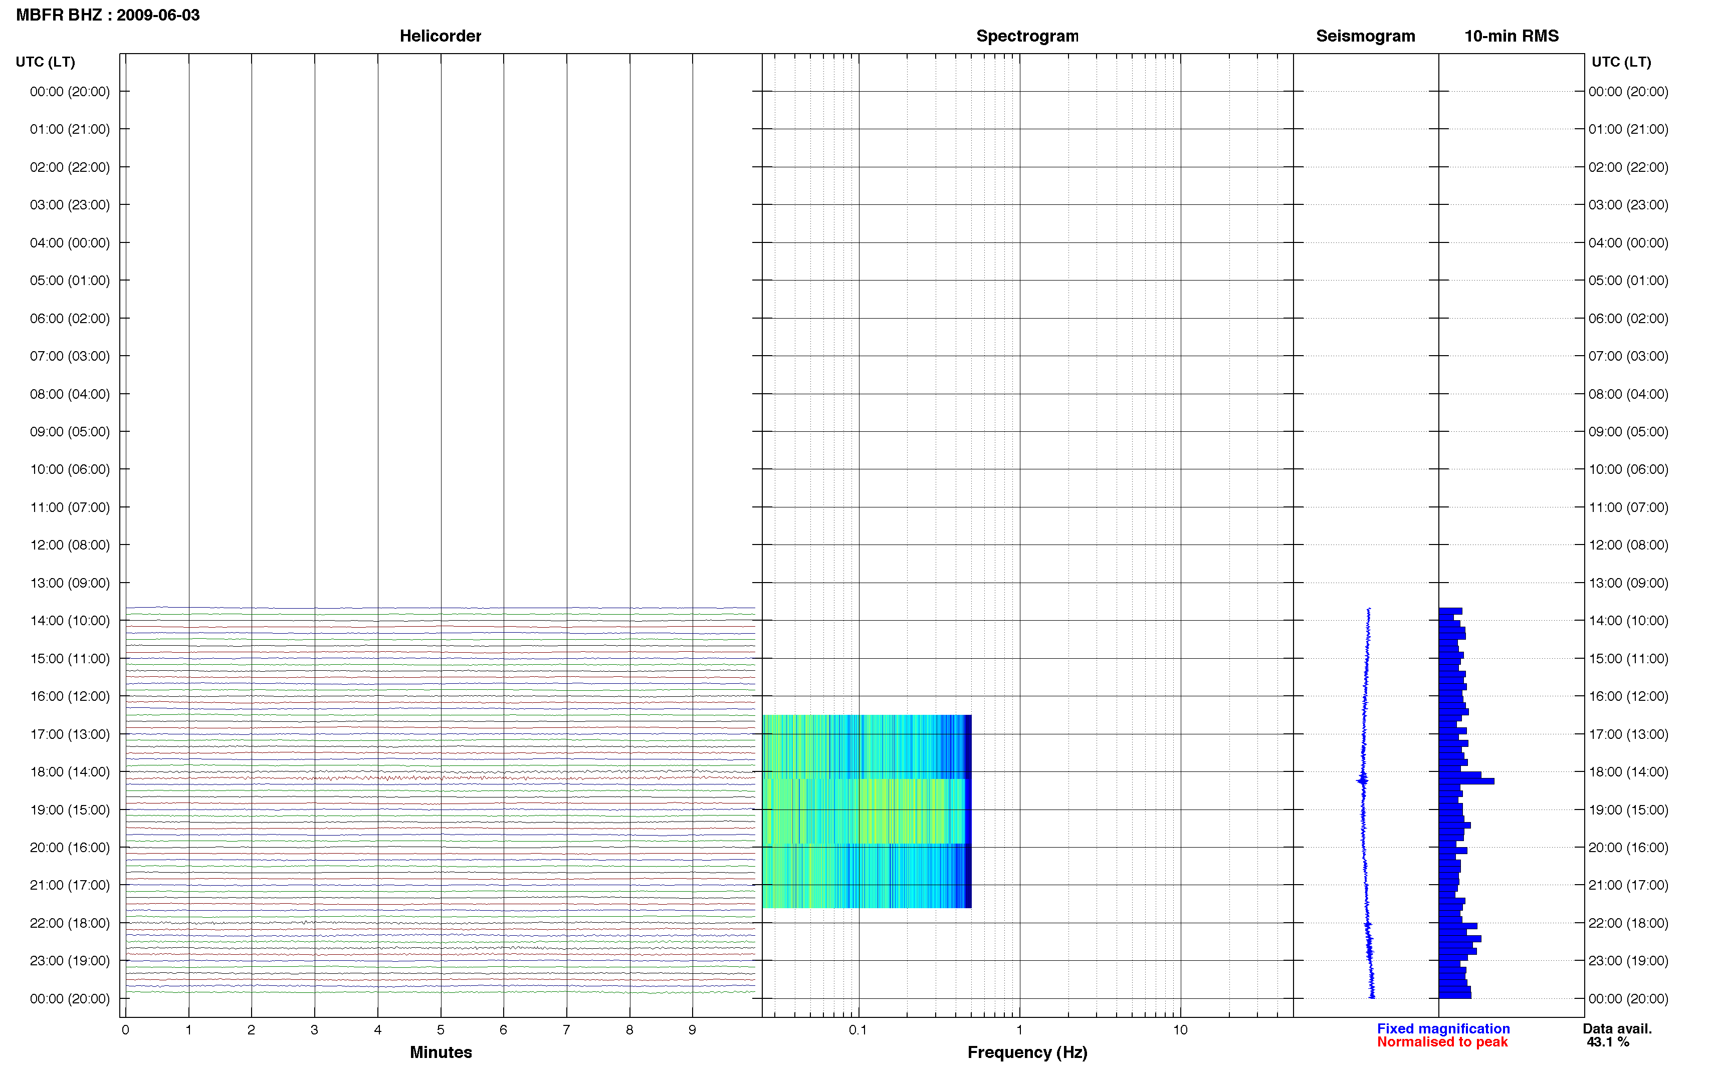
Task: Click minutes axis tick label '5'
Action: (441, 1030)
